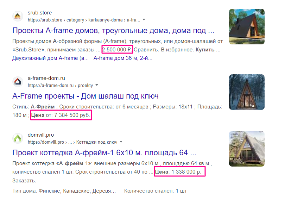
Task: Click the 'srub.store' site name
Action: (40, 13)
